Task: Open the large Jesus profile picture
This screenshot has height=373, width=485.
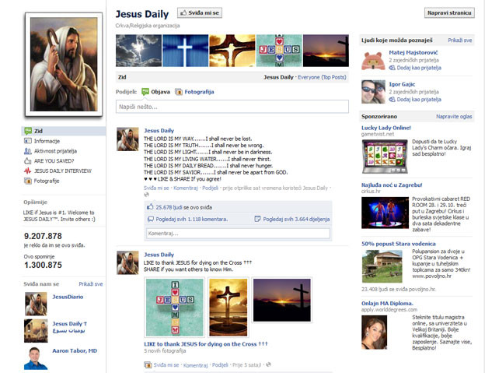Action: 64,64
